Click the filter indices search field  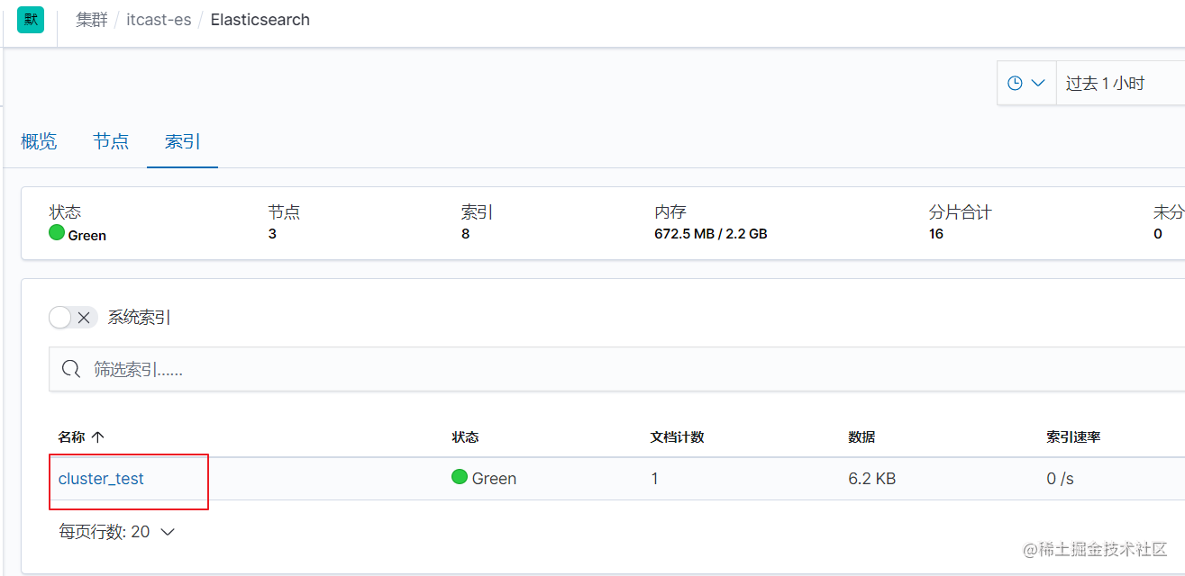(x=631, y=369)
